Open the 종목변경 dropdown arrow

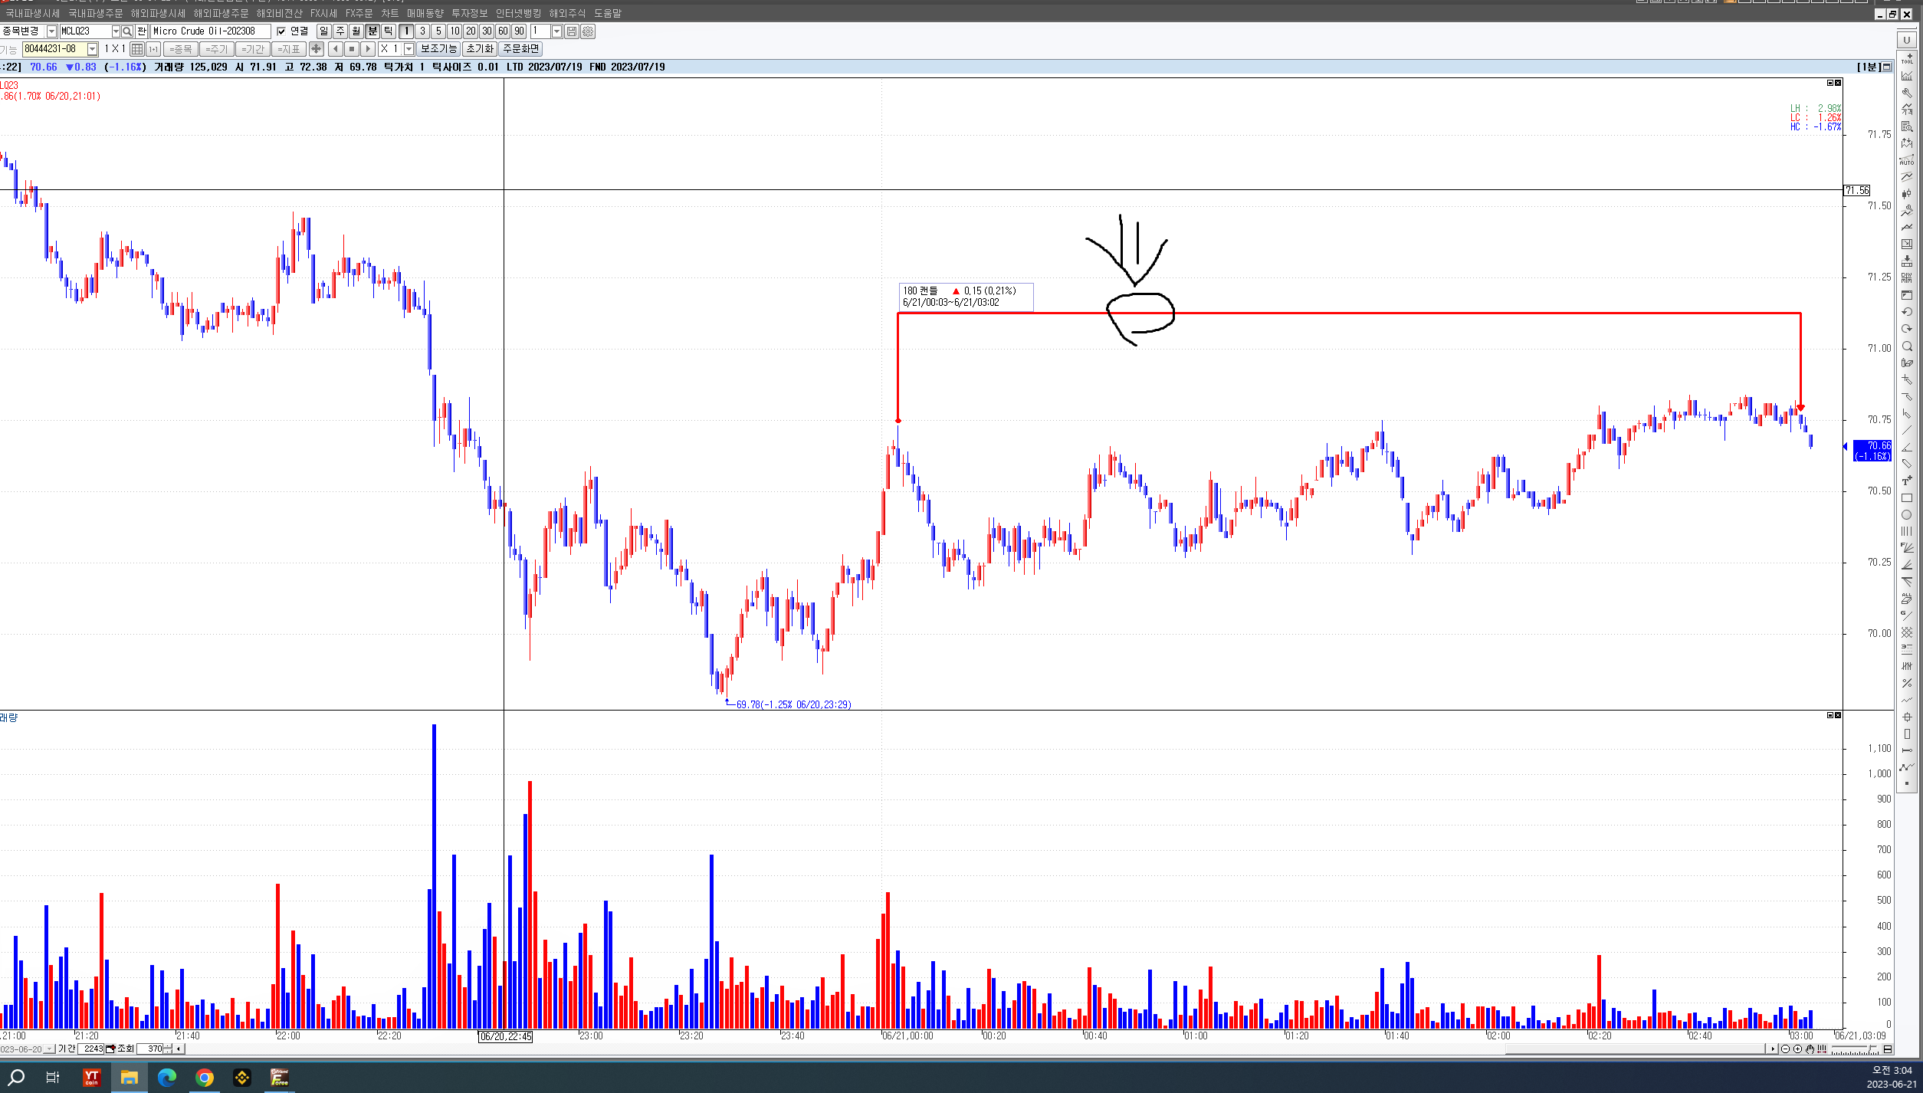click(51, 31)
